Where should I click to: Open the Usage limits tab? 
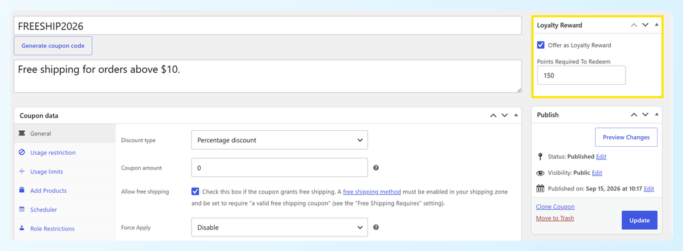point(65,172)
